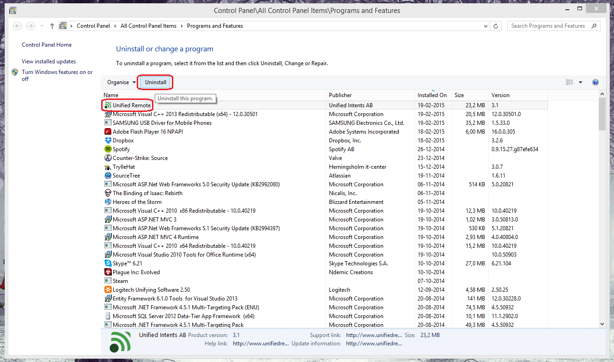
Task: Sort list by Size column header
Action: click(470, 95)
